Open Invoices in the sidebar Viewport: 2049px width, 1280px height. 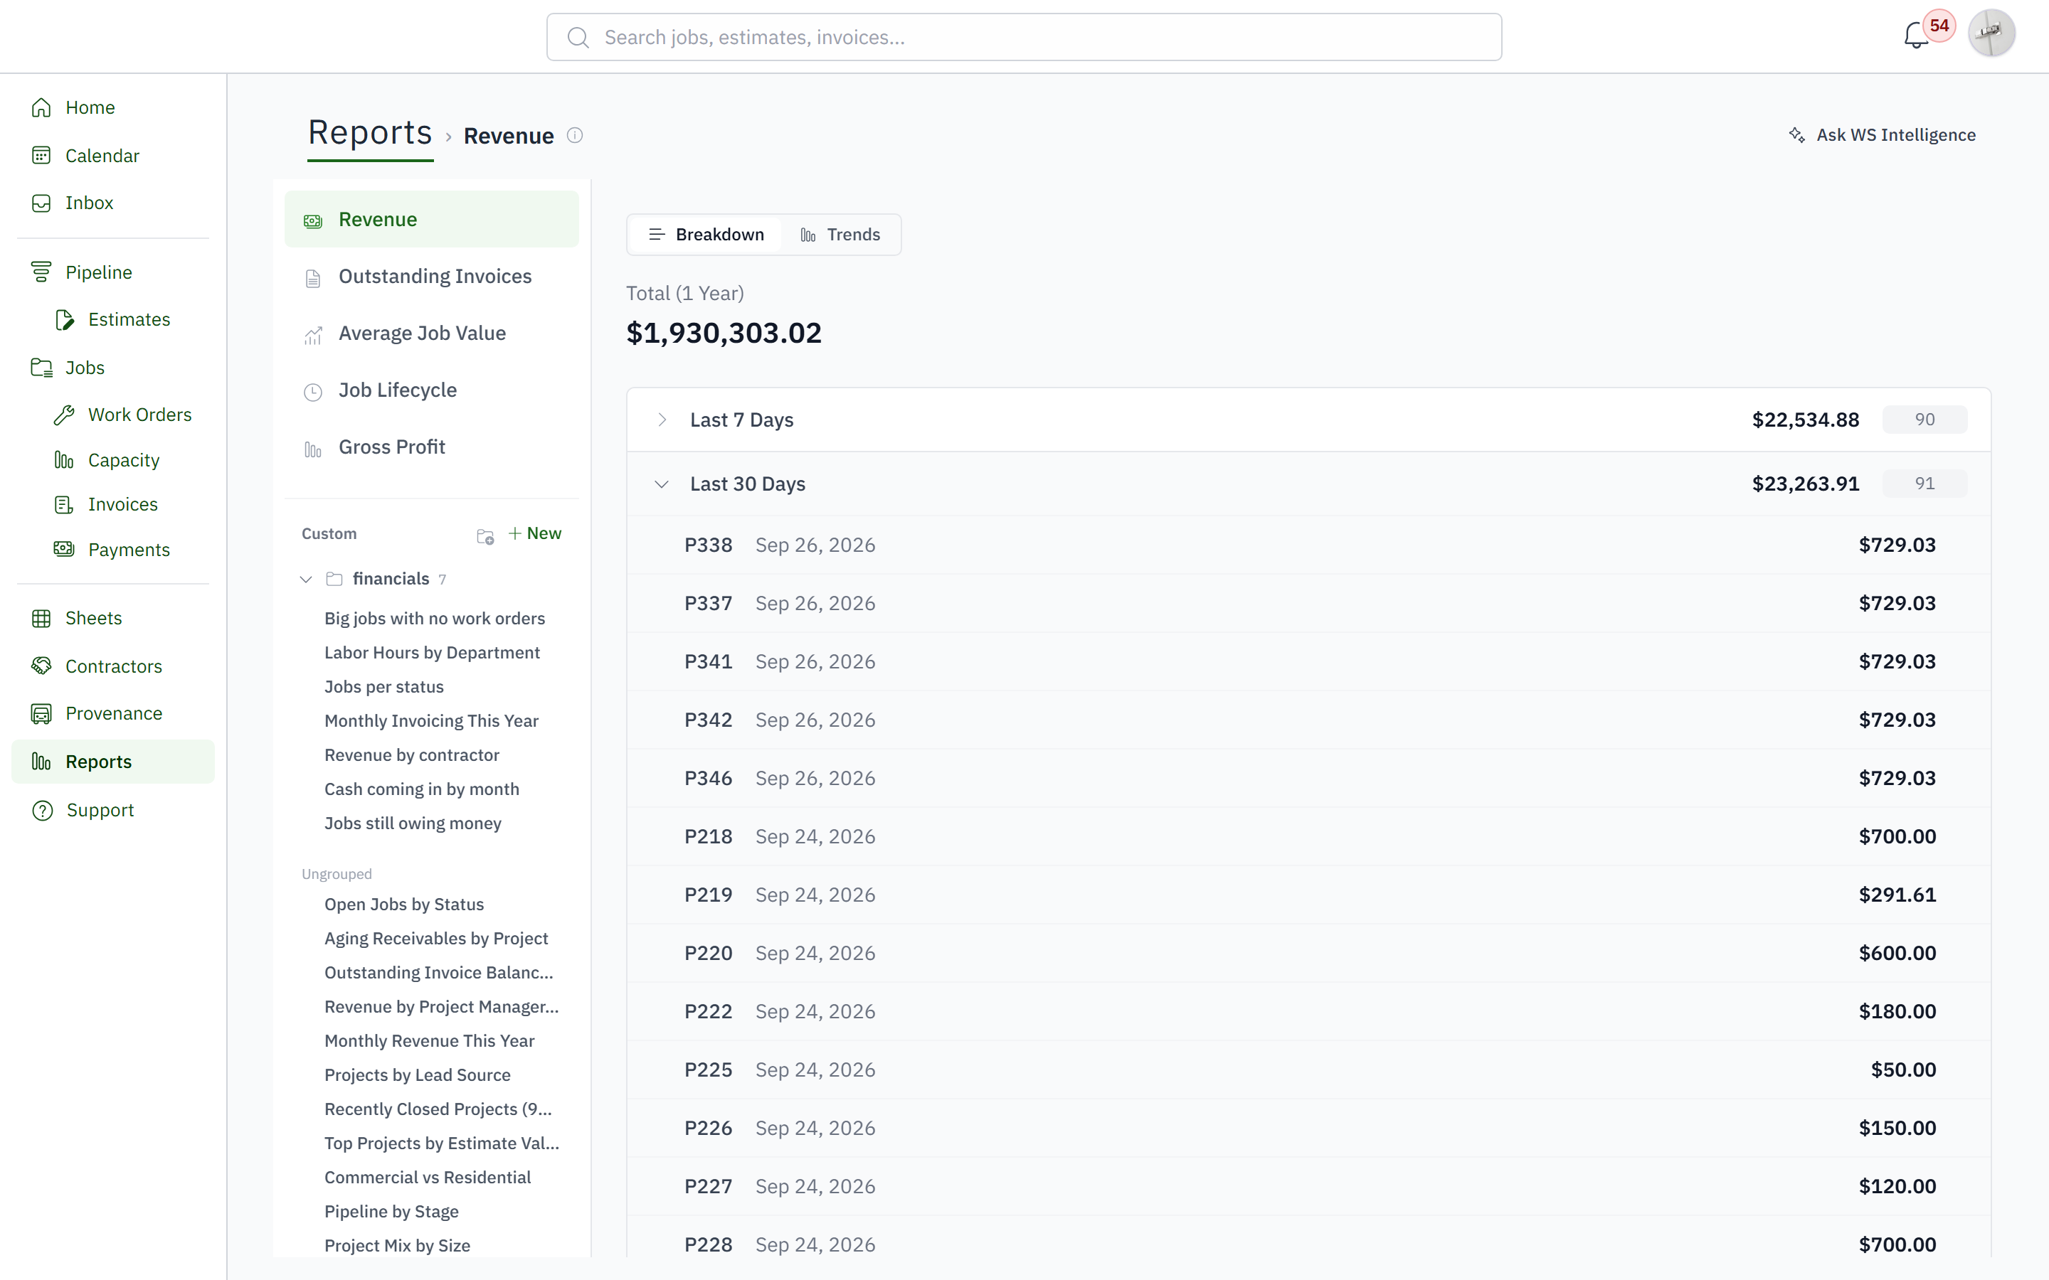[123, 505]
